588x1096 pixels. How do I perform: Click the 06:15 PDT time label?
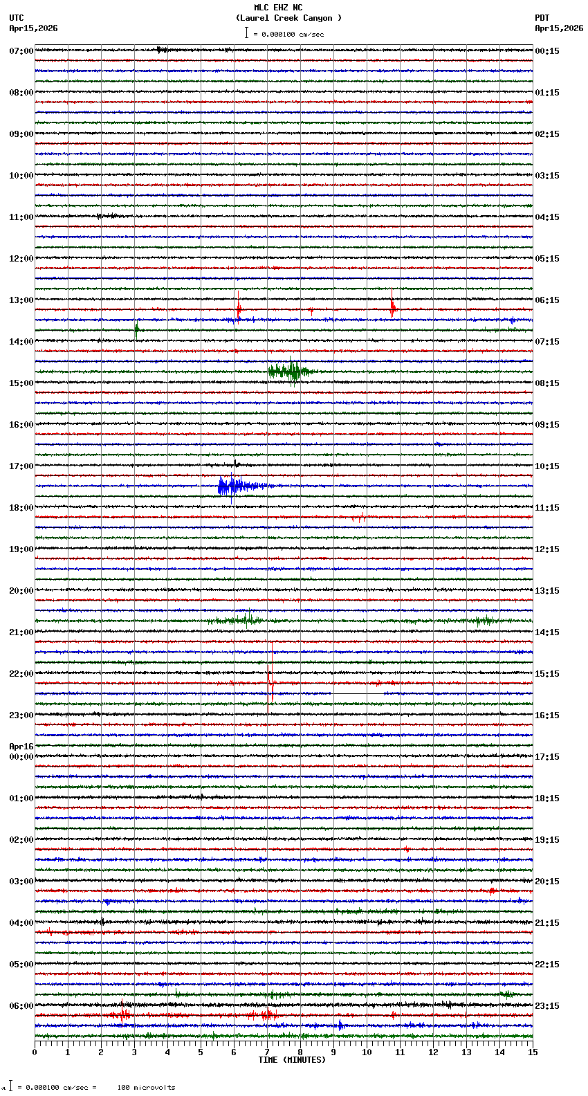[x=547, y=300]
